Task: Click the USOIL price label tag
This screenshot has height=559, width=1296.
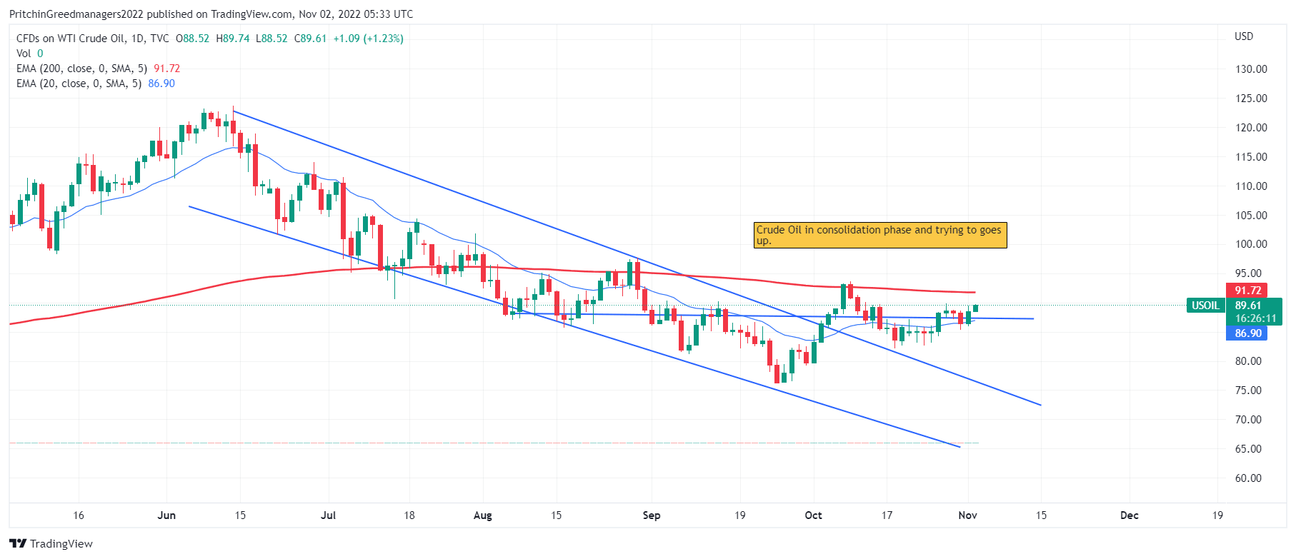Action: click(x=1205, y=305)
